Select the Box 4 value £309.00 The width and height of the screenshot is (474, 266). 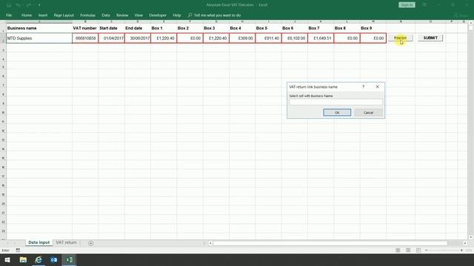point(242,38)
